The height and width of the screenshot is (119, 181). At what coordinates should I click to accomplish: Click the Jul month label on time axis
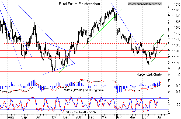[159, 117]
